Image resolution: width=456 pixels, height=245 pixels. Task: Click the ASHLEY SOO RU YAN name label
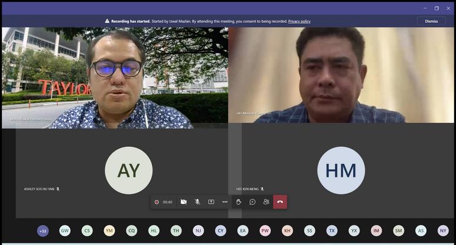tap(39, 189)
